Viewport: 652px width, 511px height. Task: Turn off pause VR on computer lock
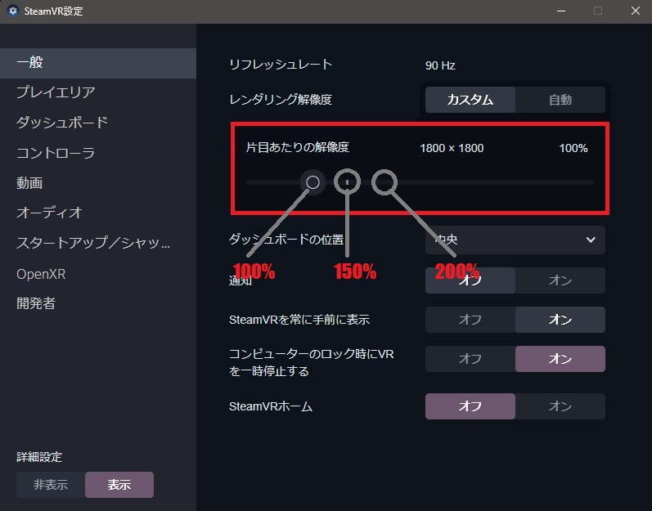coord(470,359)
